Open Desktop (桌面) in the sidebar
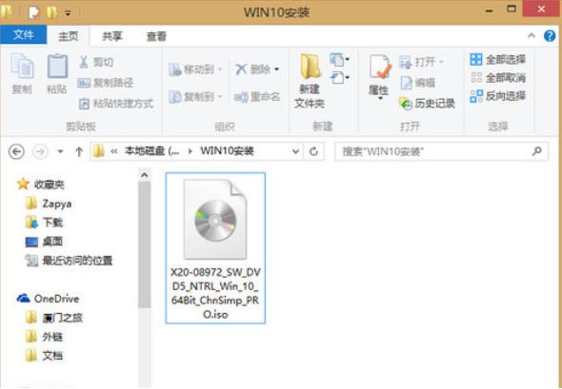This screenshot has width=562, height=389. coord(44,242)
